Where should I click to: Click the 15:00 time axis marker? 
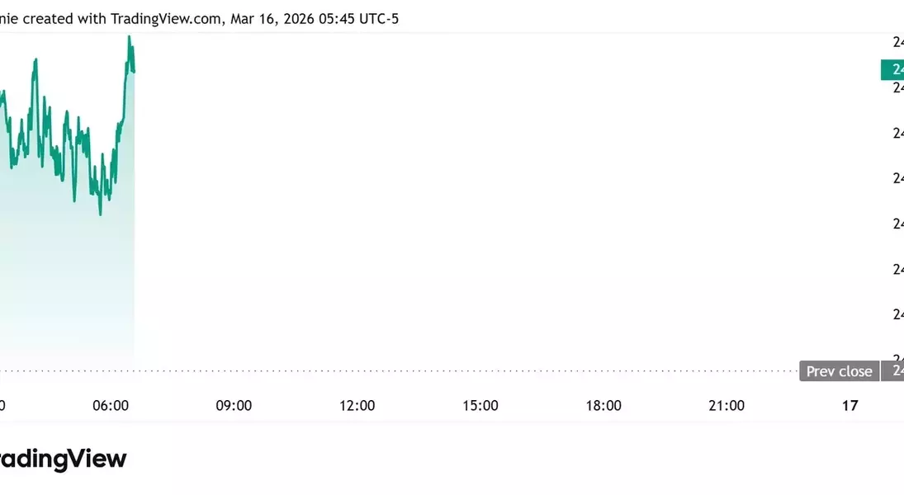click(480, 405)
